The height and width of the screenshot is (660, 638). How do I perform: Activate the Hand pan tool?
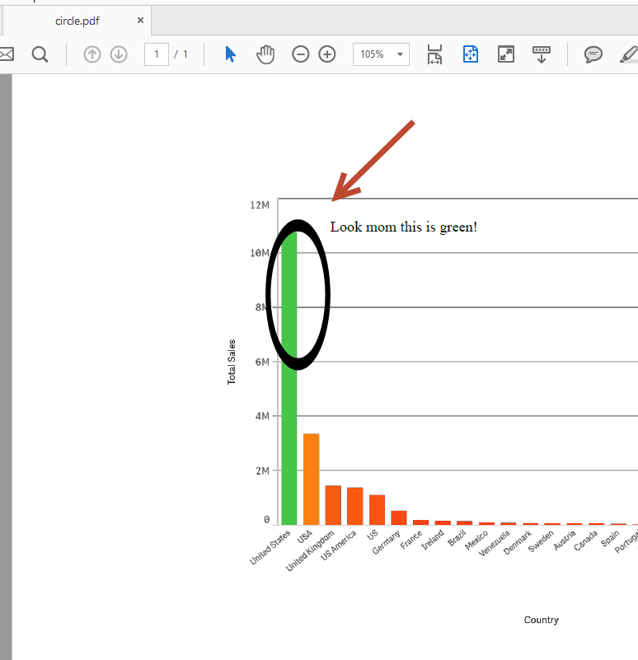(265, 54)
